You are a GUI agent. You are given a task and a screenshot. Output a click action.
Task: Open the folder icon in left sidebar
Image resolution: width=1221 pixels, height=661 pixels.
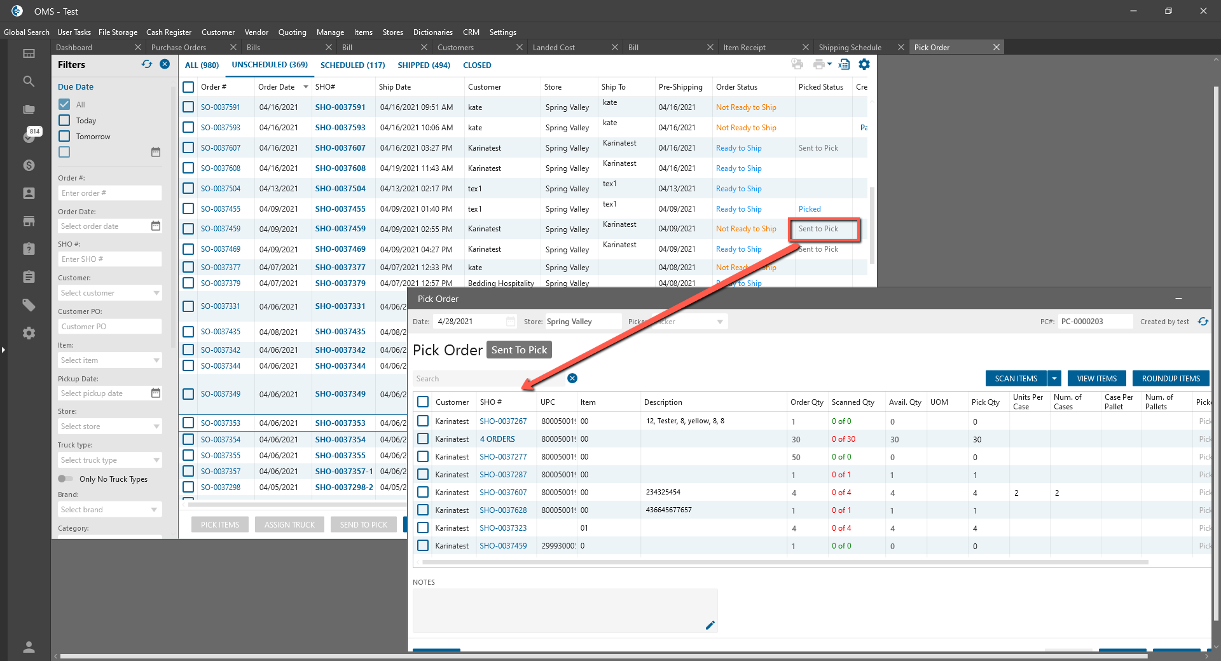(x=29, y=109)
